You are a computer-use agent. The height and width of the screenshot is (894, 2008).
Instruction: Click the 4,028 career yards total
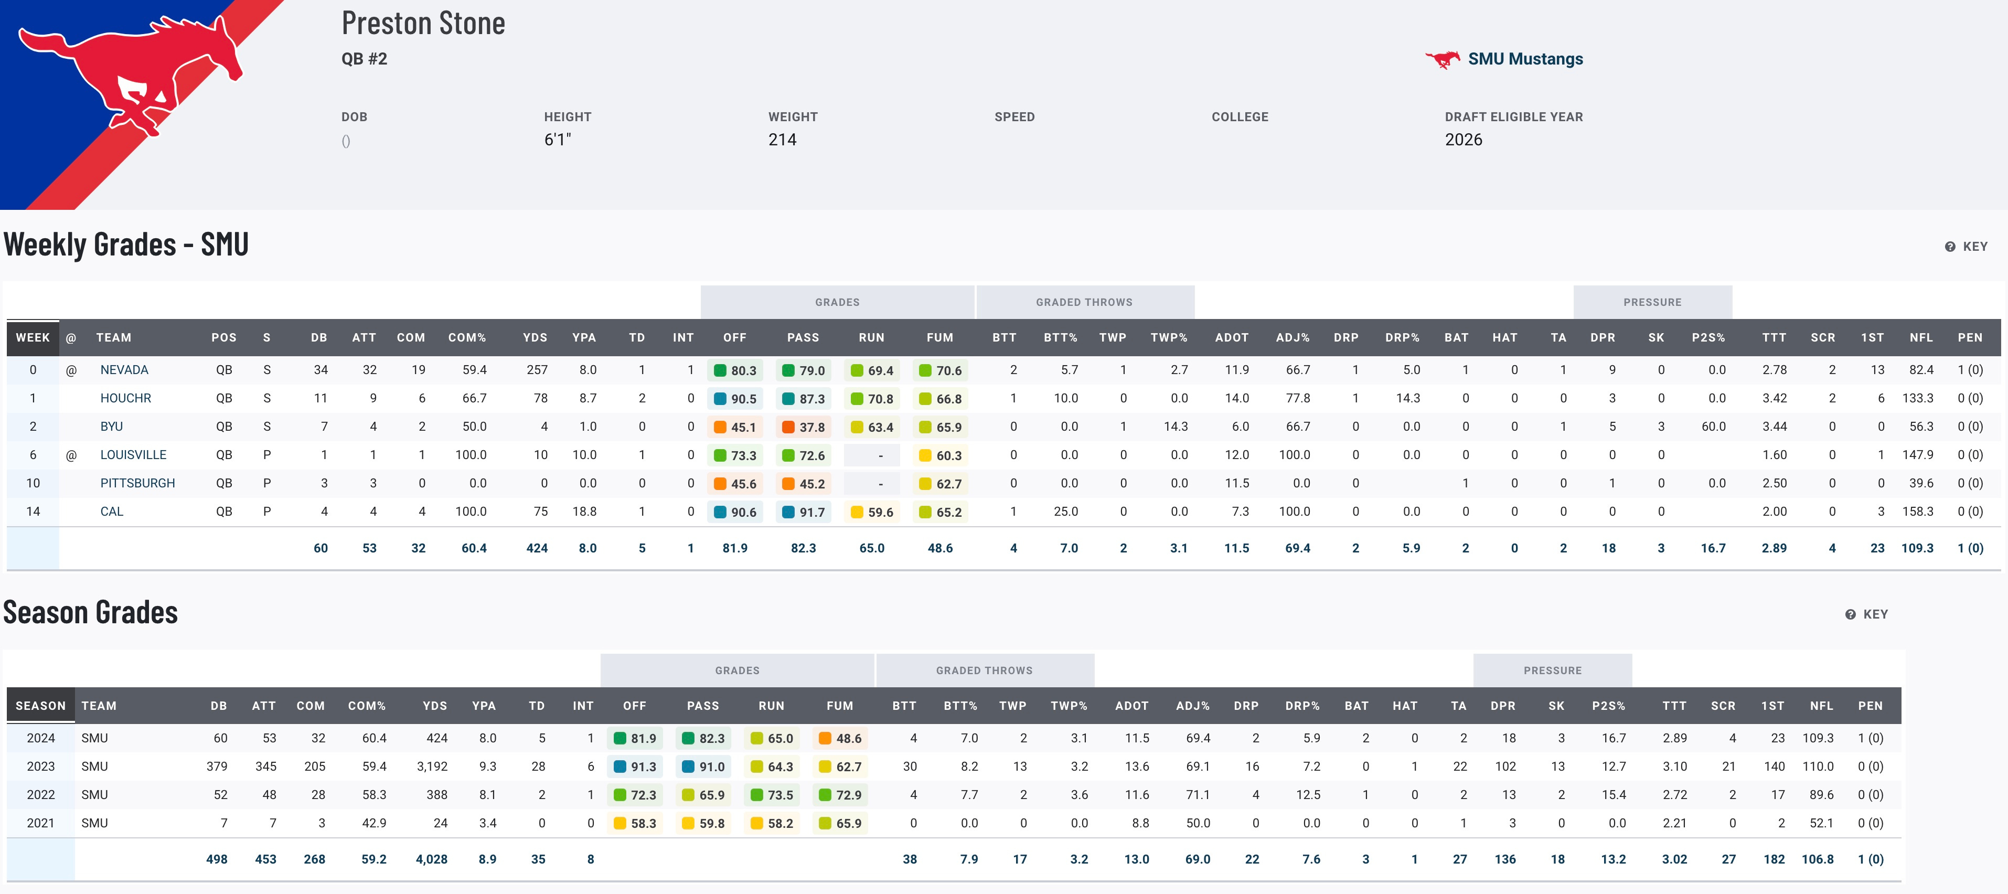point(432,859)
